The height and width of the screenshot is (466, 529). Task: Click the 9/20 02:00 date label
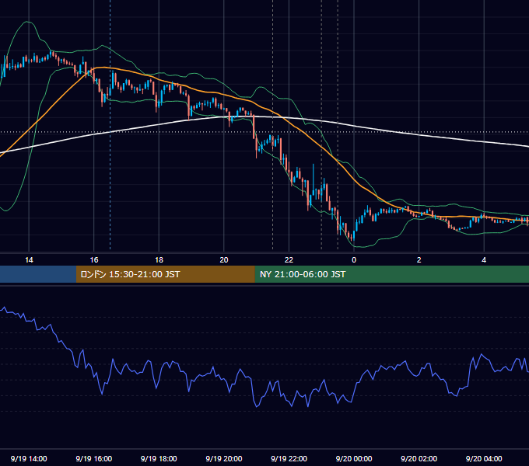(x=419, y=458)
